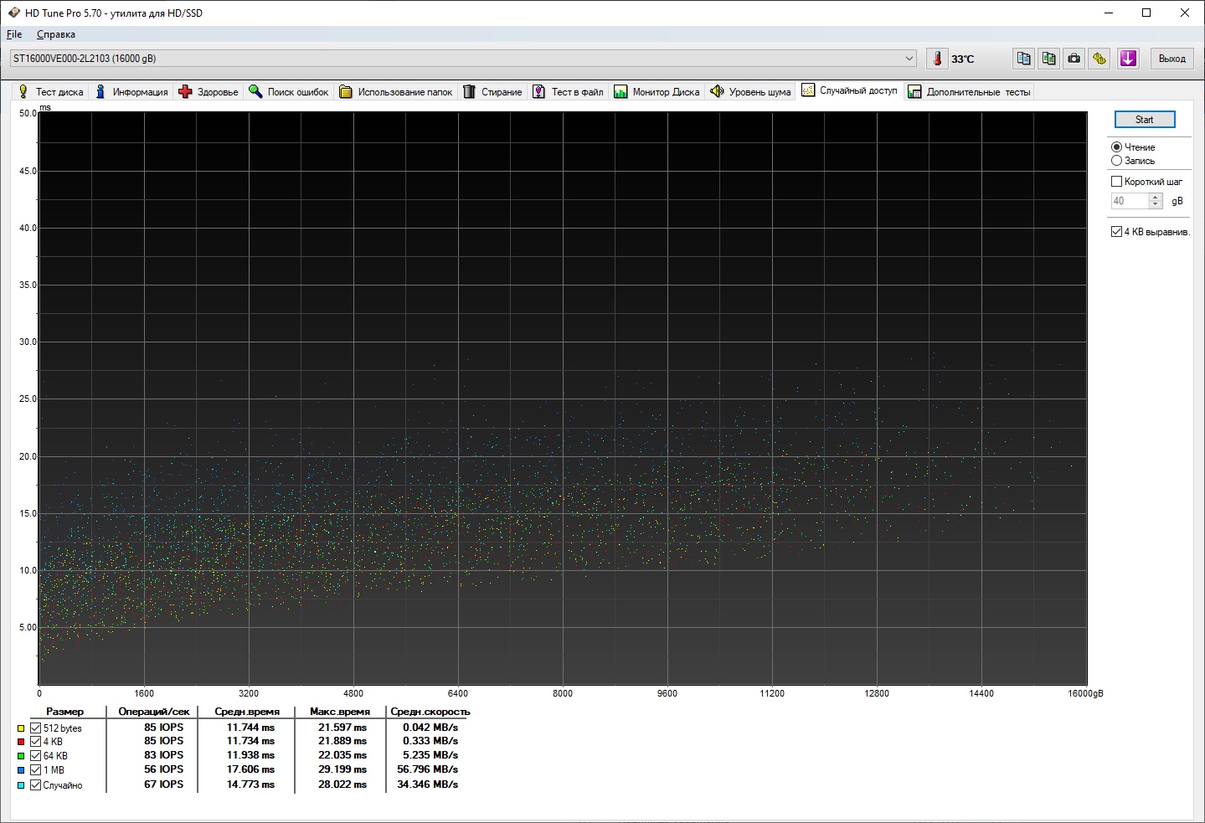Click the short stroke gB value field
The width and height of the screenshot is (1205, 823).
[x=1130, y=201]
